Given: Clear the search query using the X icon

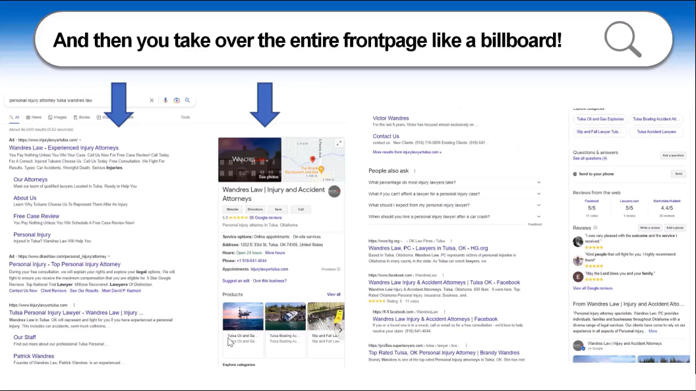Looking at the screenshot, I should tap(152, 100).
